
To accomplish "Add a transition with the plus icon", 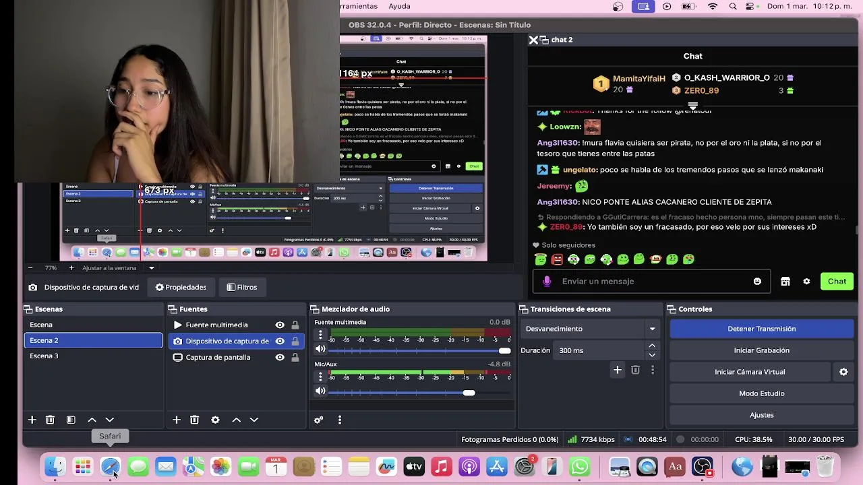I will [617, 370].
